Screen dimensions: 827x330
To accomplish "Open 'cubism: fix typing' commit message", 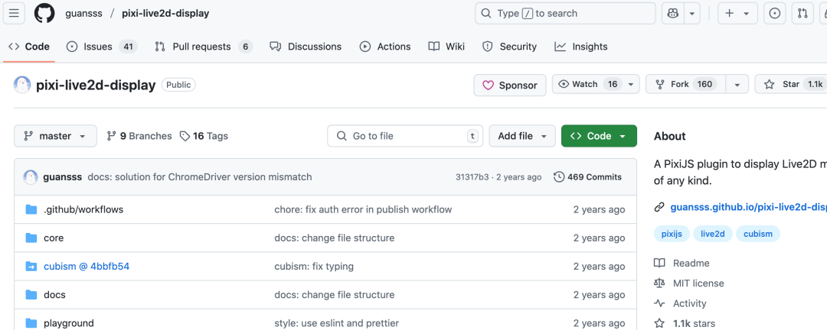I will pos(314,267).
